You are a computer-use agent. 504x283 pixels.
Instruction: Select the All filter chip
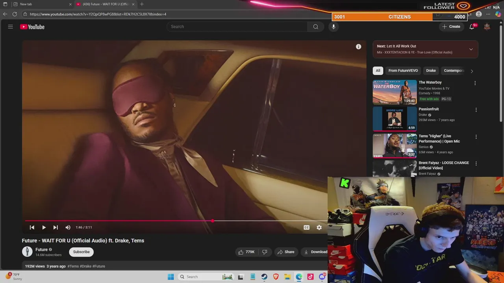pyautogui.click(x=378, y=71)
